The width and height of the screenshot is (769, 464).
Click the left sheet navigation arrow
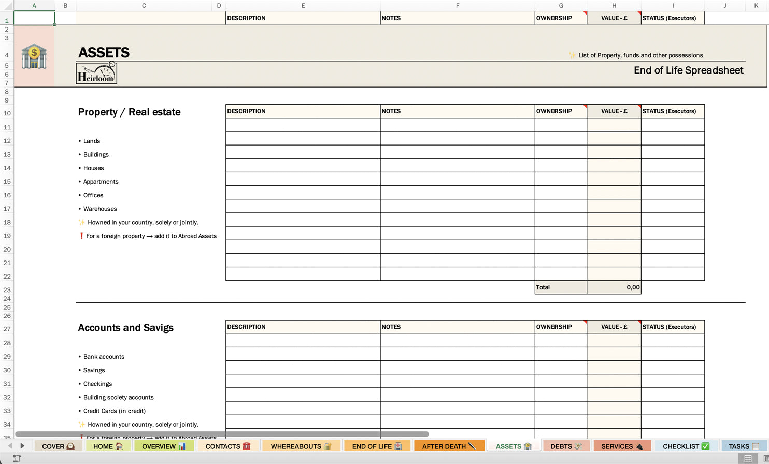click(10, 446)
